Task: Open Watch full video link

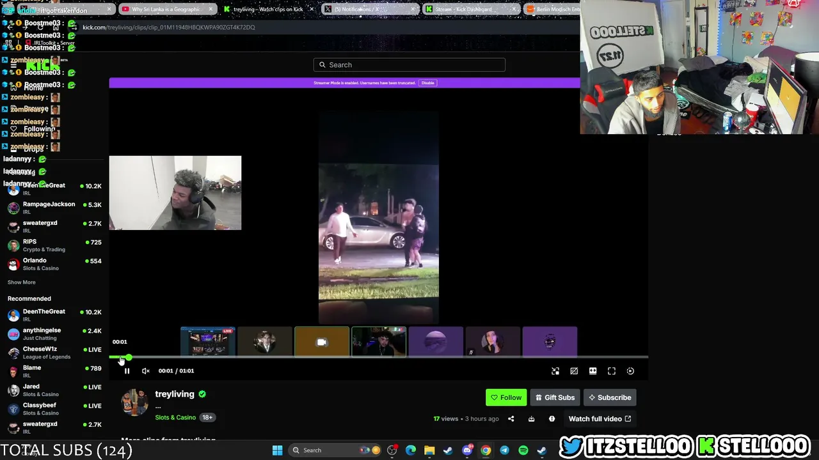Action: click(x=600, y=419)
